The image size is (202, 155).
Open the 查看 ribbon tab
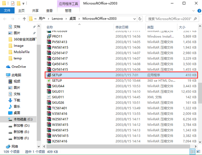tap(49, 11)
